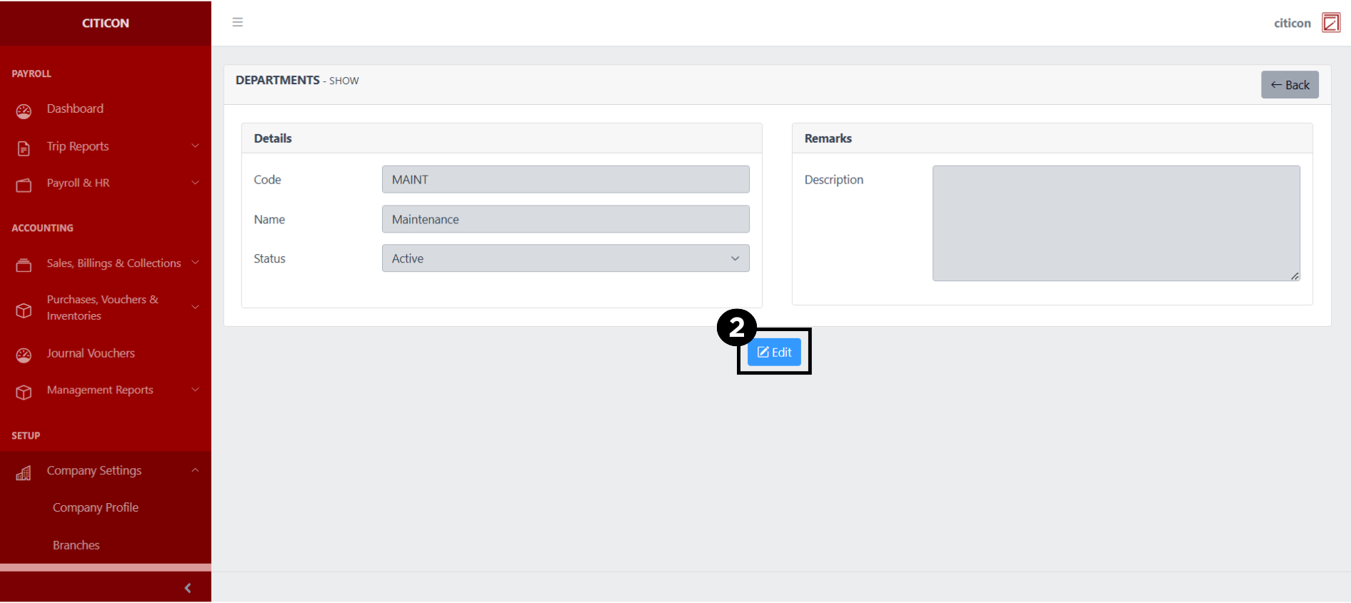Click the Payroll & HR folder icon
1351x603 pixels.
click(24, 185)
